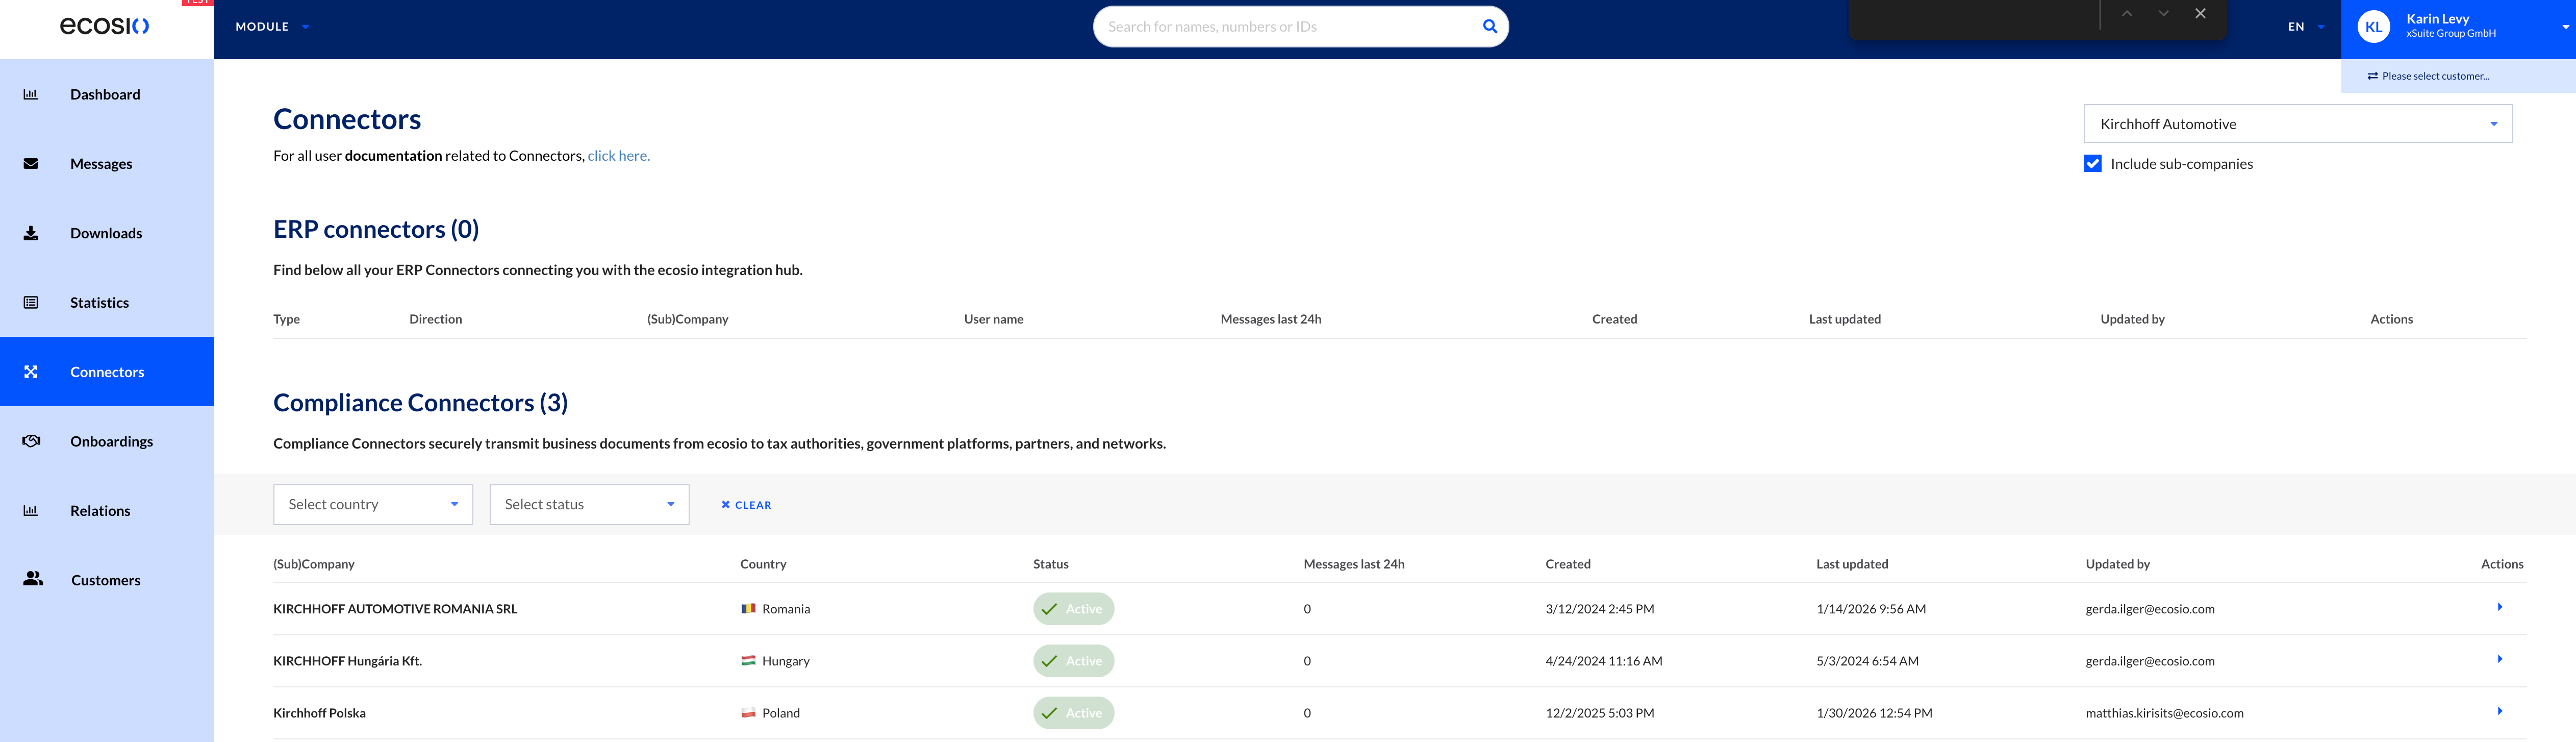
Task: Open the Kirchhoff Automotive company dropdown
Action: [x=2297, y=124]
